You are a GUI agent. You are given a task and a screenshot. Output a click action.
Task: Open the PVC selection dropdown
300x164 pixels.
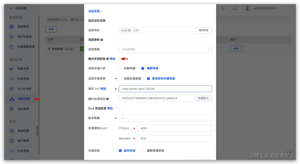click(165, 89)
